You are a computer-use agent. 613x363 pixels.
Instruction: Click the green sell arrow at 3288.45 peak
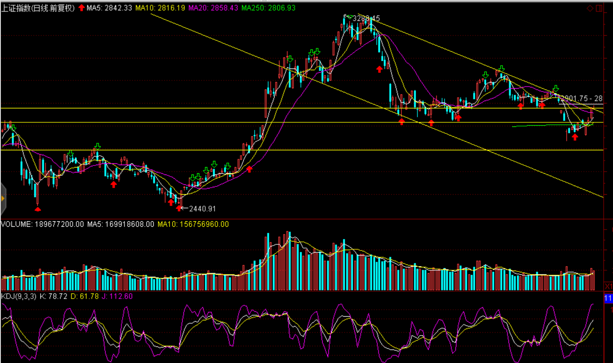[349, 17]
